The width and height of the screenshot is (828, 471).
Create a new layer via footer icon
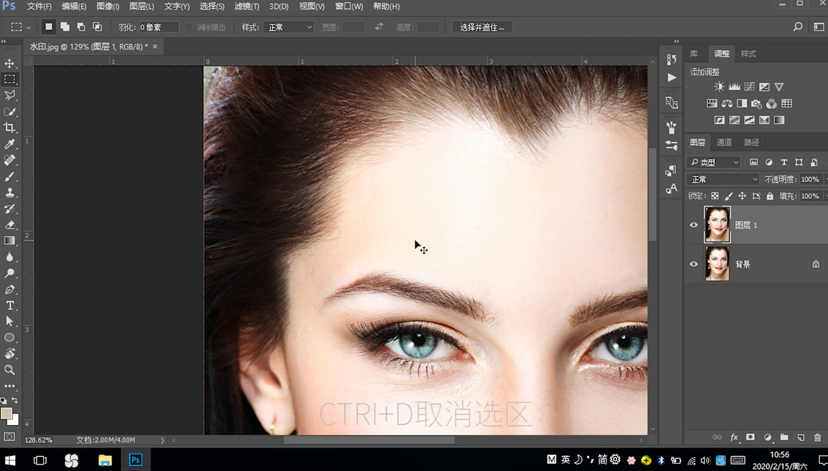click(x=801, y=437)
